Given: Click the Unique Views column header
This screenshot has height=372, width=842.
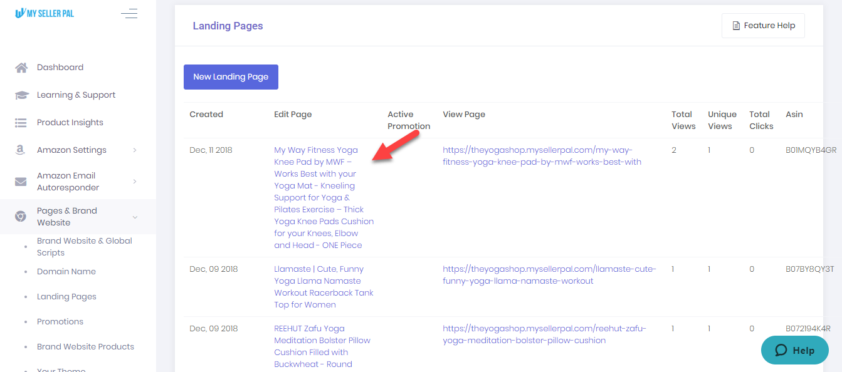Looking at the screenshot, I should click(x=722, y=120).
